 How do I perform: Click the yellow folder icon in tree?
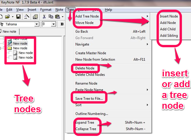click(10, 48)
